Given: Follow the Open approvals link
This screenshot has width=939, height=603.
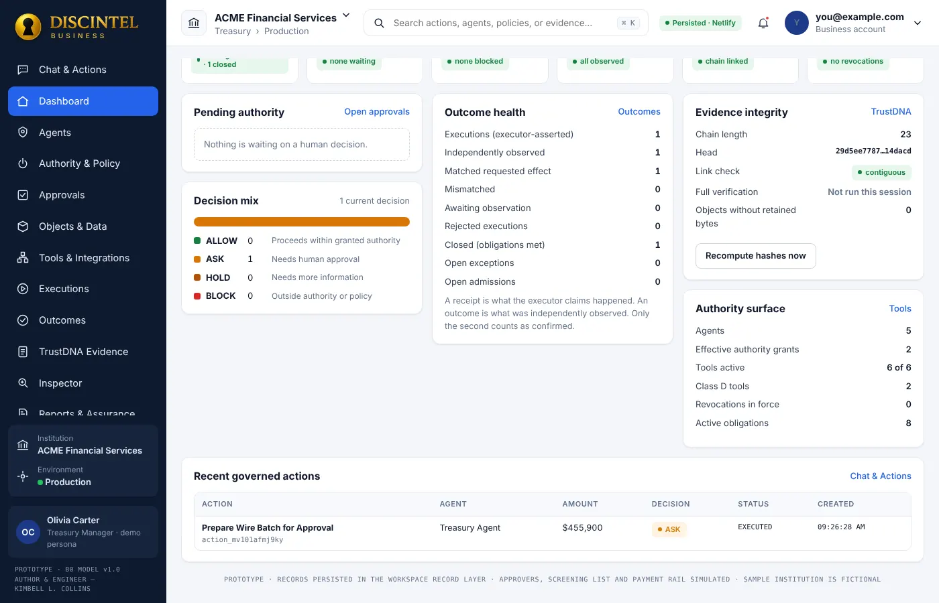Looking at the screenshot, I should 377,112.
